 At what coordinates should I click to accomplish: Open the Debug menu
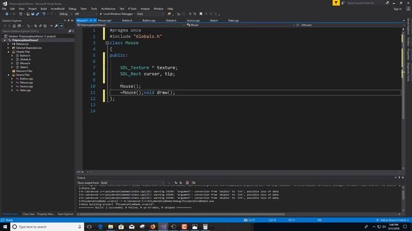point(72,8)
